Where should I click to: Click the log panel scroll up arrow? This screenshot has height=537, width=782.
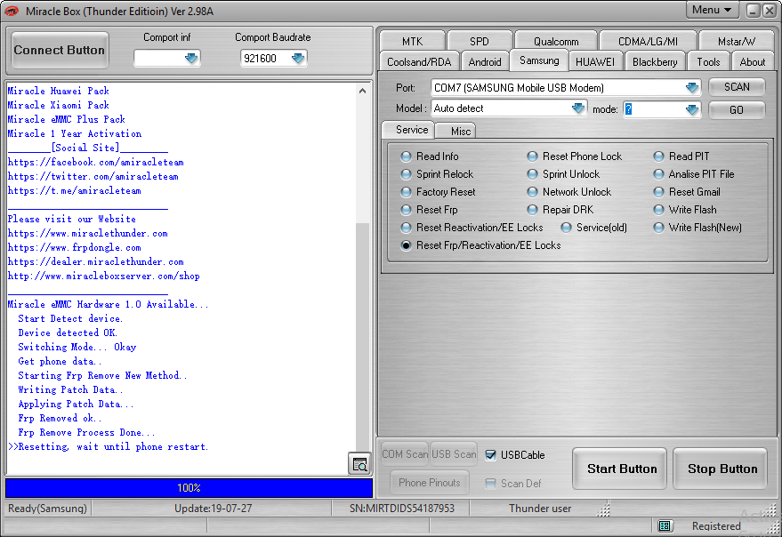(x=363, y=91)
